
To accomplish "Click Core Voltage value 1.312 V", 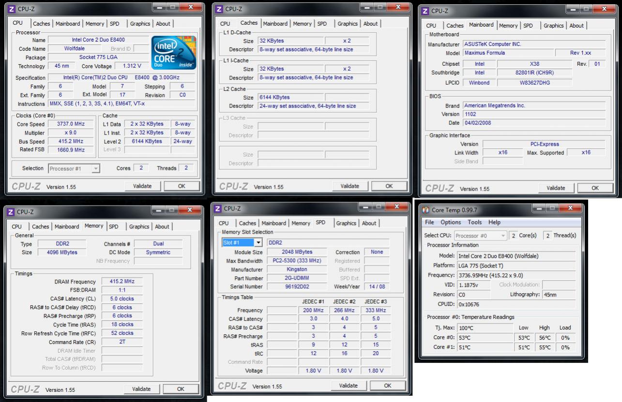I will pyautogui.click(x=132, y=66).
